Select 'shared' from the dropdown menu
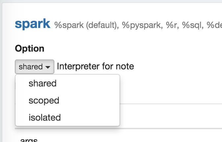Viewport: 222px width, 142px height. (42, 83)
